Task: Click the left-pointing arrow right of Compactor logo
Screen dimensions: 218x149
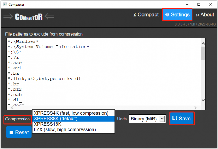Action: pos(49,17)
